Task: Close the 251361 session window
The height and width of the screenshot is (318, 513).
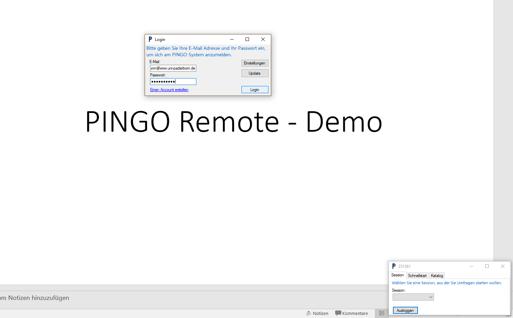Action: click(x=502, y=266)
